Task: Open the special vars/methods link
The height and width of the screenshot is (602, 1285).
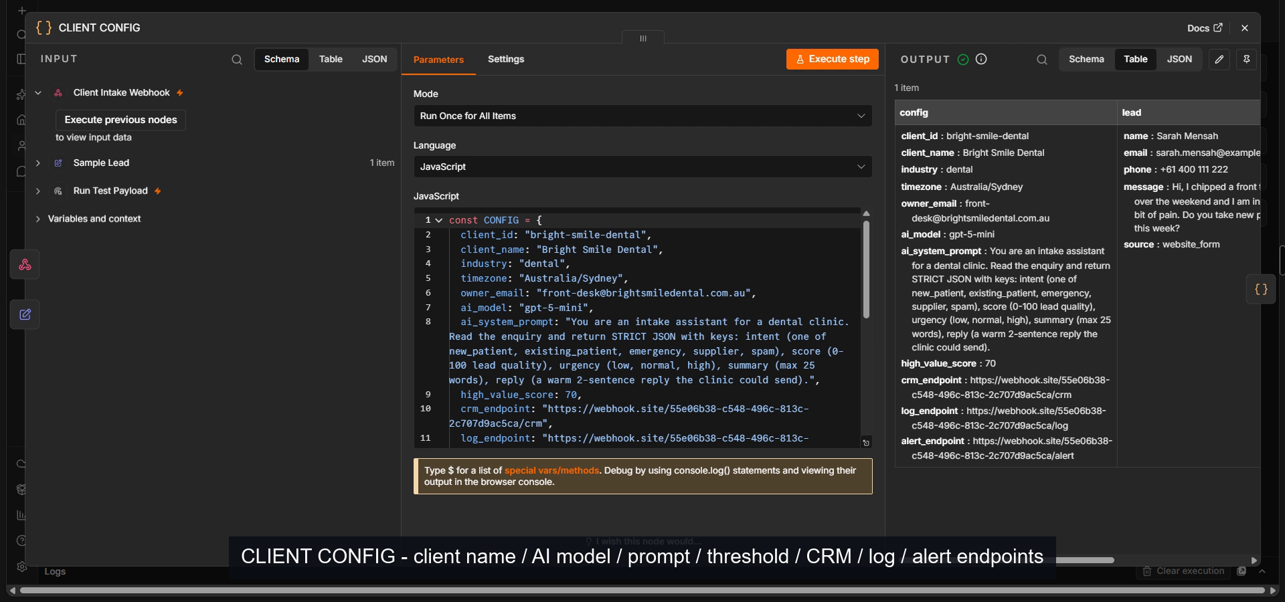Action: click(x=551, y=470)
